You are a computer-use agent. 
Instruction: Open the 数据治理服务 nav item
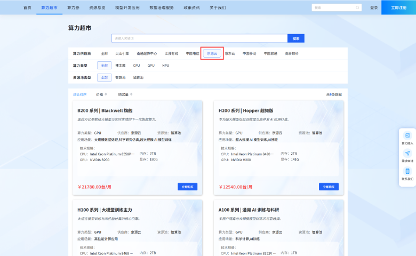click(x=162, y=7)
